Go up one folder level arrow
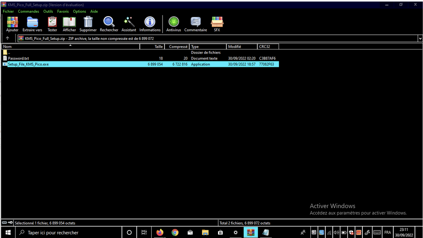423x238 pixels. 7,38
